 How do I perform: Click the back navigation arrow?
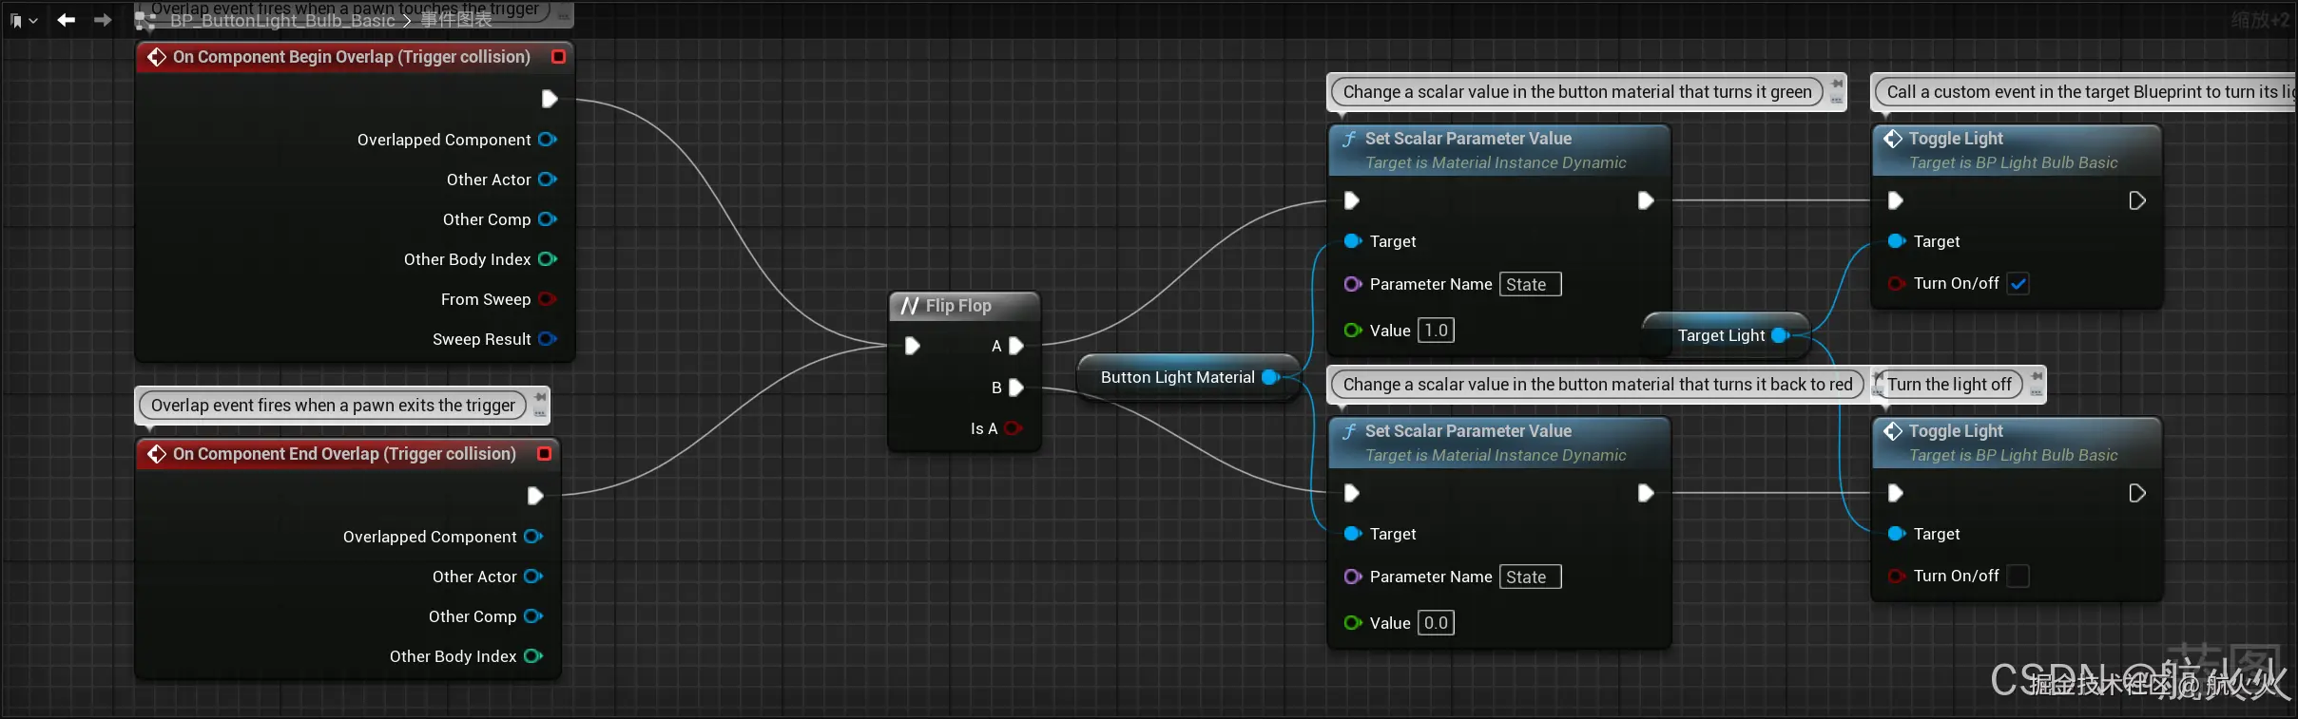[66, 19]
